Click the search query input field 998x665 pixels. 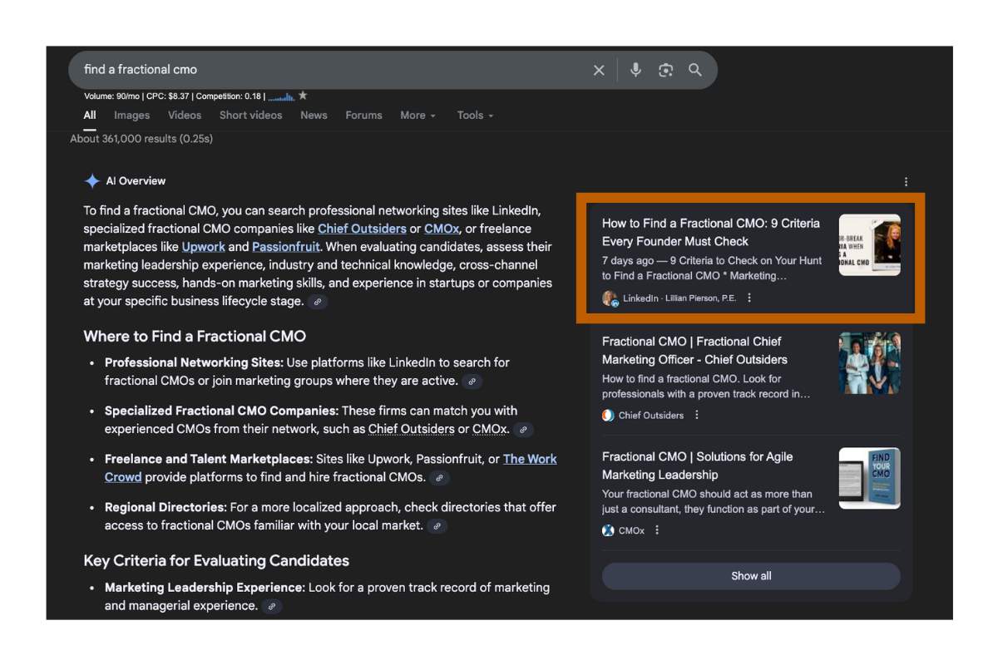click(x=333, y=70)
